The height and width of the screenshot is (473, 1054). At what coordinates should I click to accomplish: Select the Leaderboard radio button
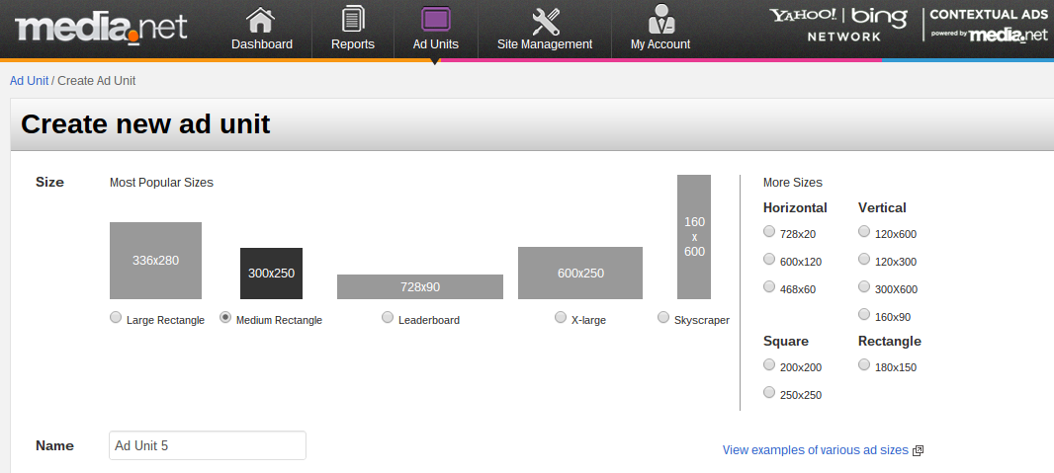click(x=388, y=317)
